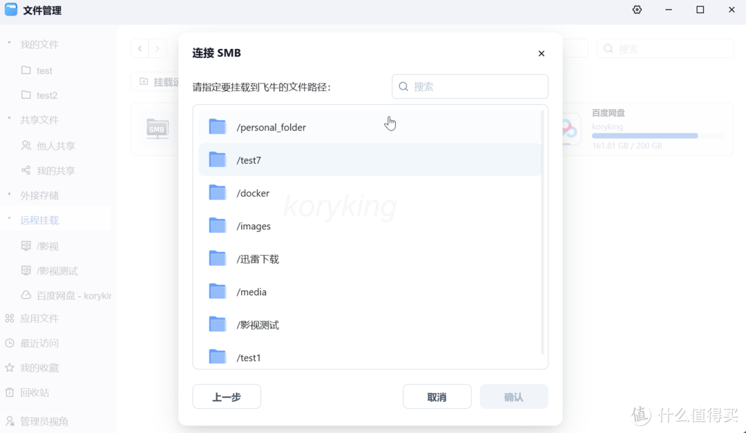Click the Baidu storage usage progress bar
Viewport: 746px width, 433px height.
[x=644, y=135]
